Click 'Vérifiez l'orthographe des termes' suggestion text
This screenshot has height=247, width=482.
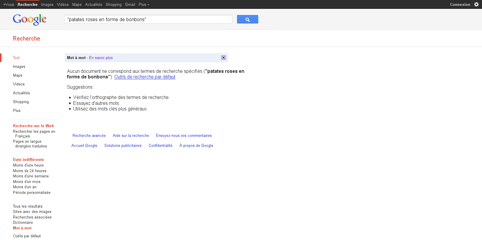point(121,98)
